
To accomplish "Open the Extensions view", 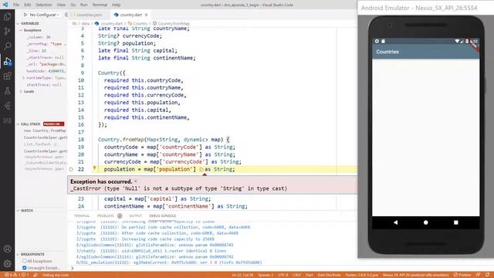I will (7, 76).
